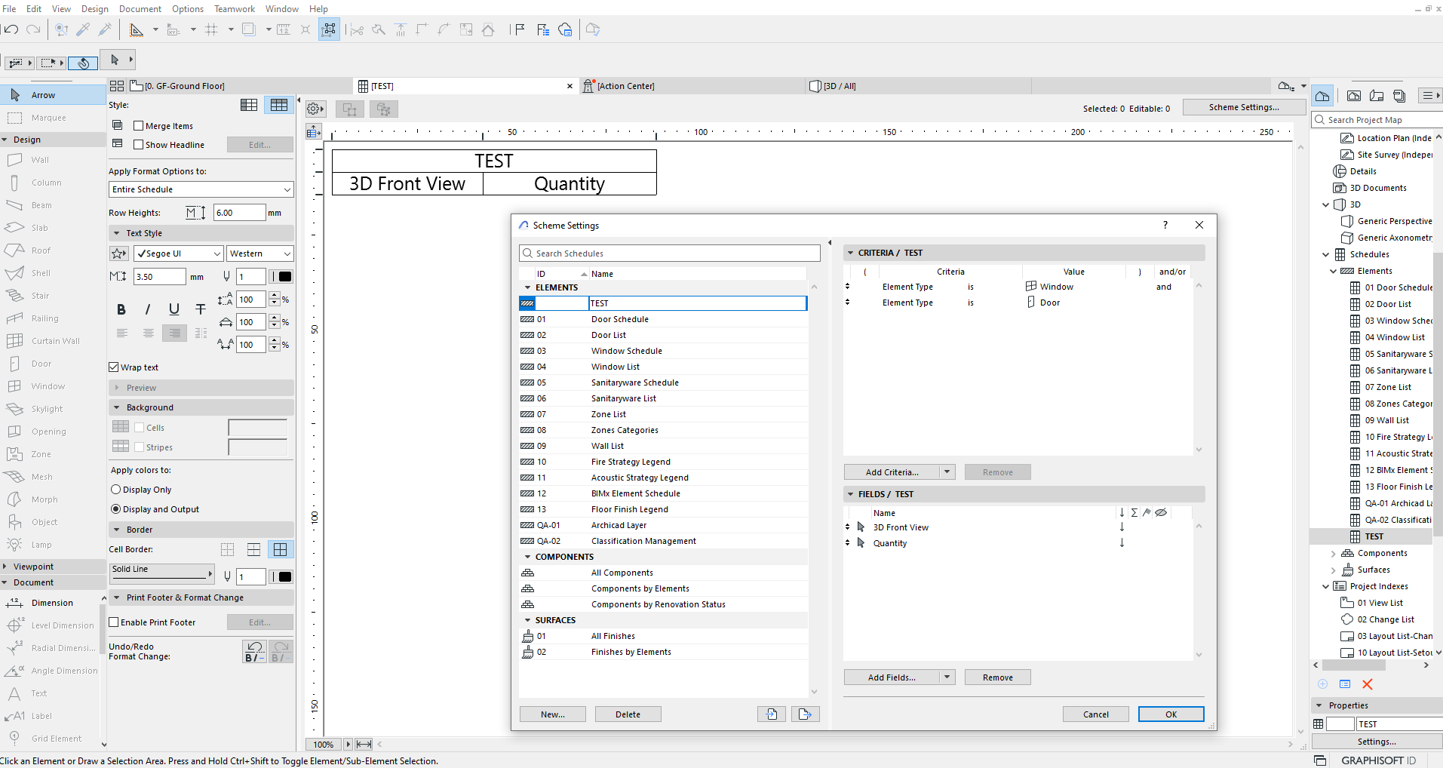The height and width of the screenshot is (768, 1443).
Task: Click the Underline text style icon
Action: pyautogui.click(x=174, y=309)
